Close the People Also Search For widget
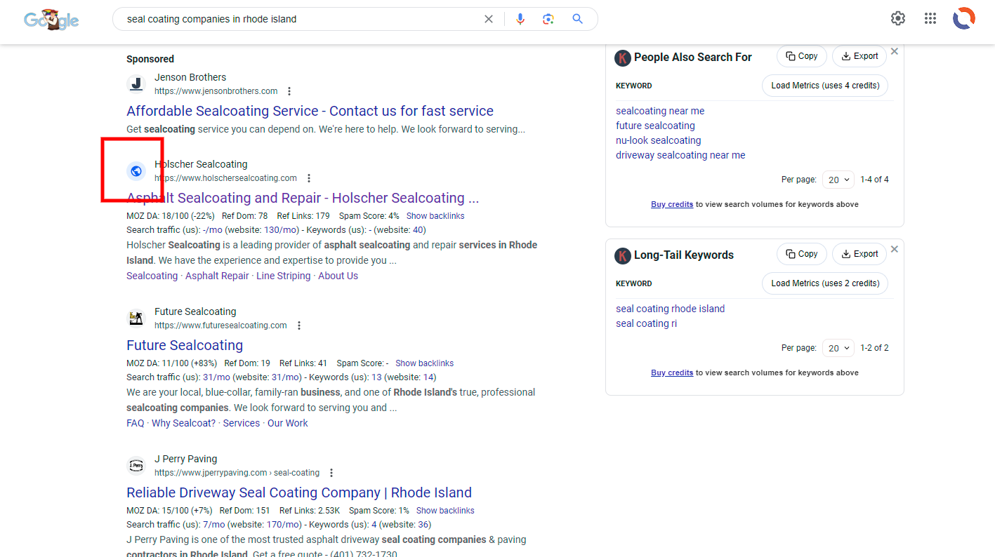The width and height of the screenshot is (995, 557). tap(895, 51)
